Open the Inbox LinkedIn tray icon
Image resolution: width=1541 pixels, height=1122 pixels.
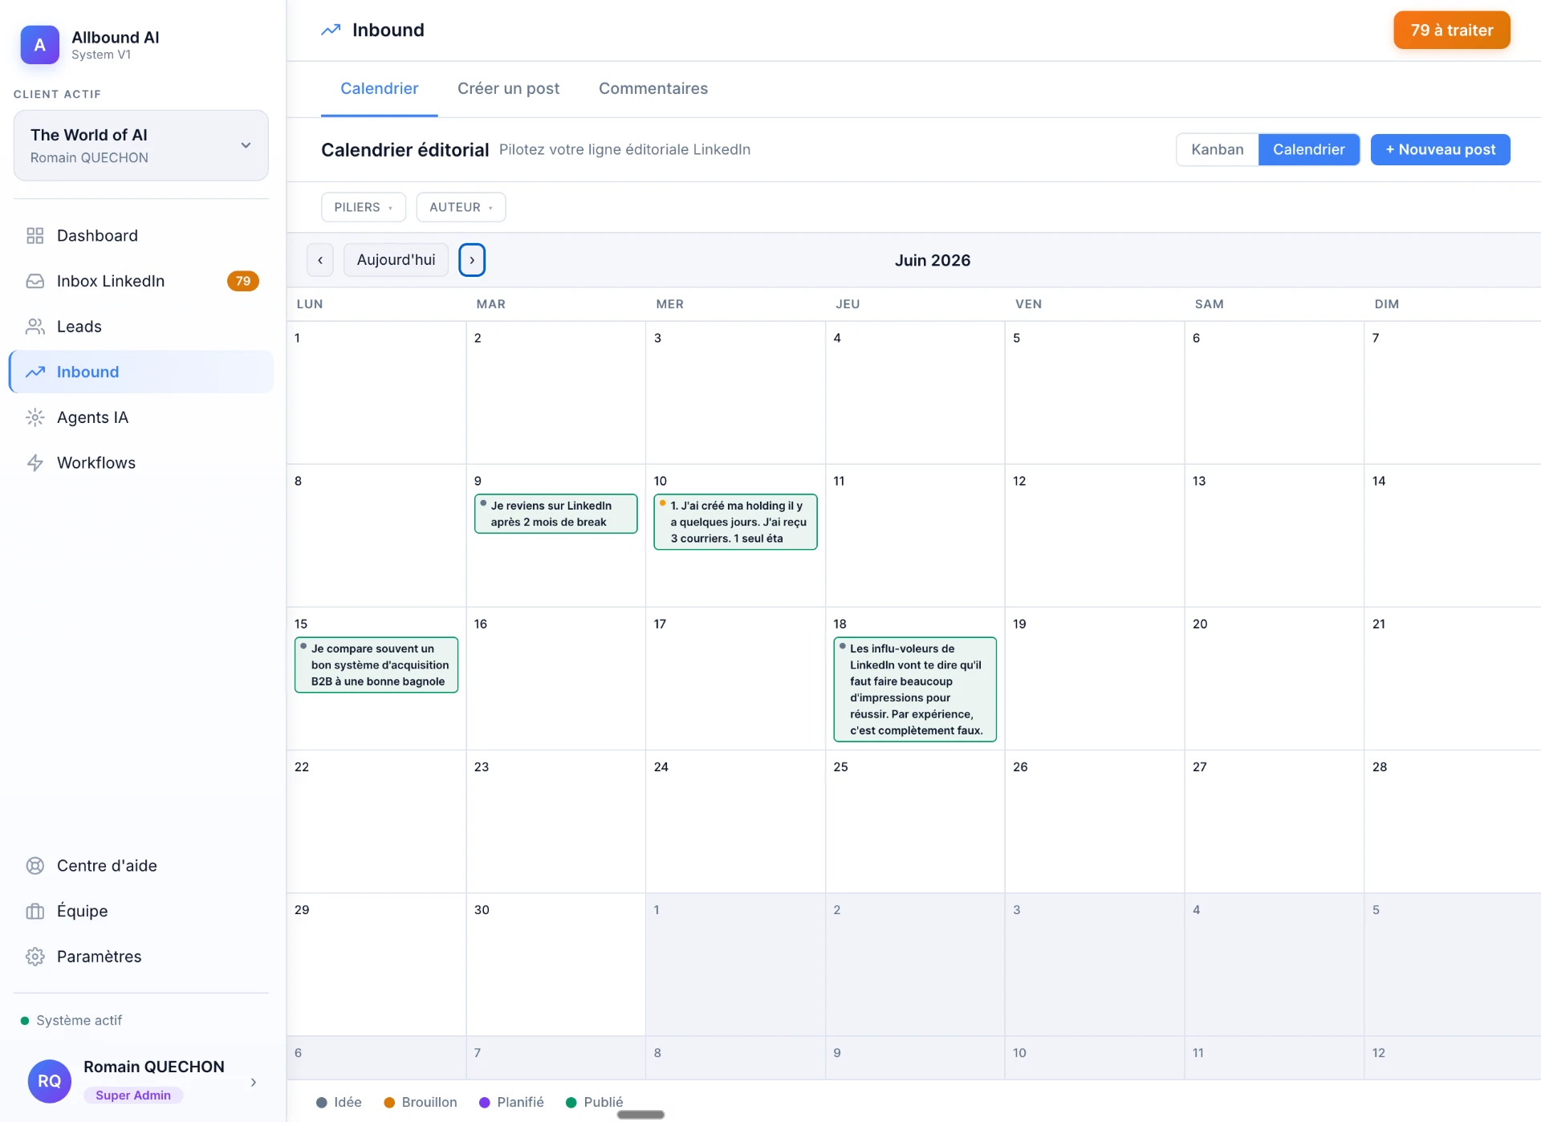(35, 281)
